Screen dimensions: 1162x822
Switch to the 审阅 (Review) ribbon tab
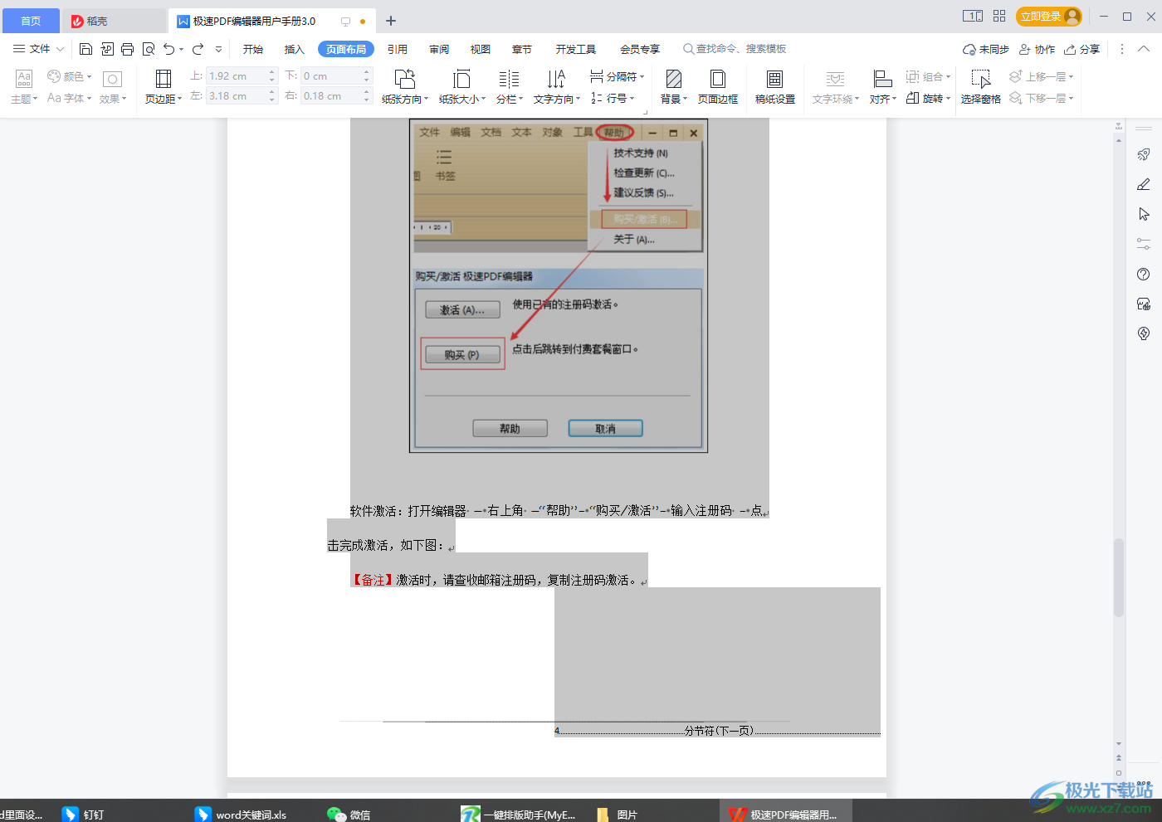click(x=439, y=49)
